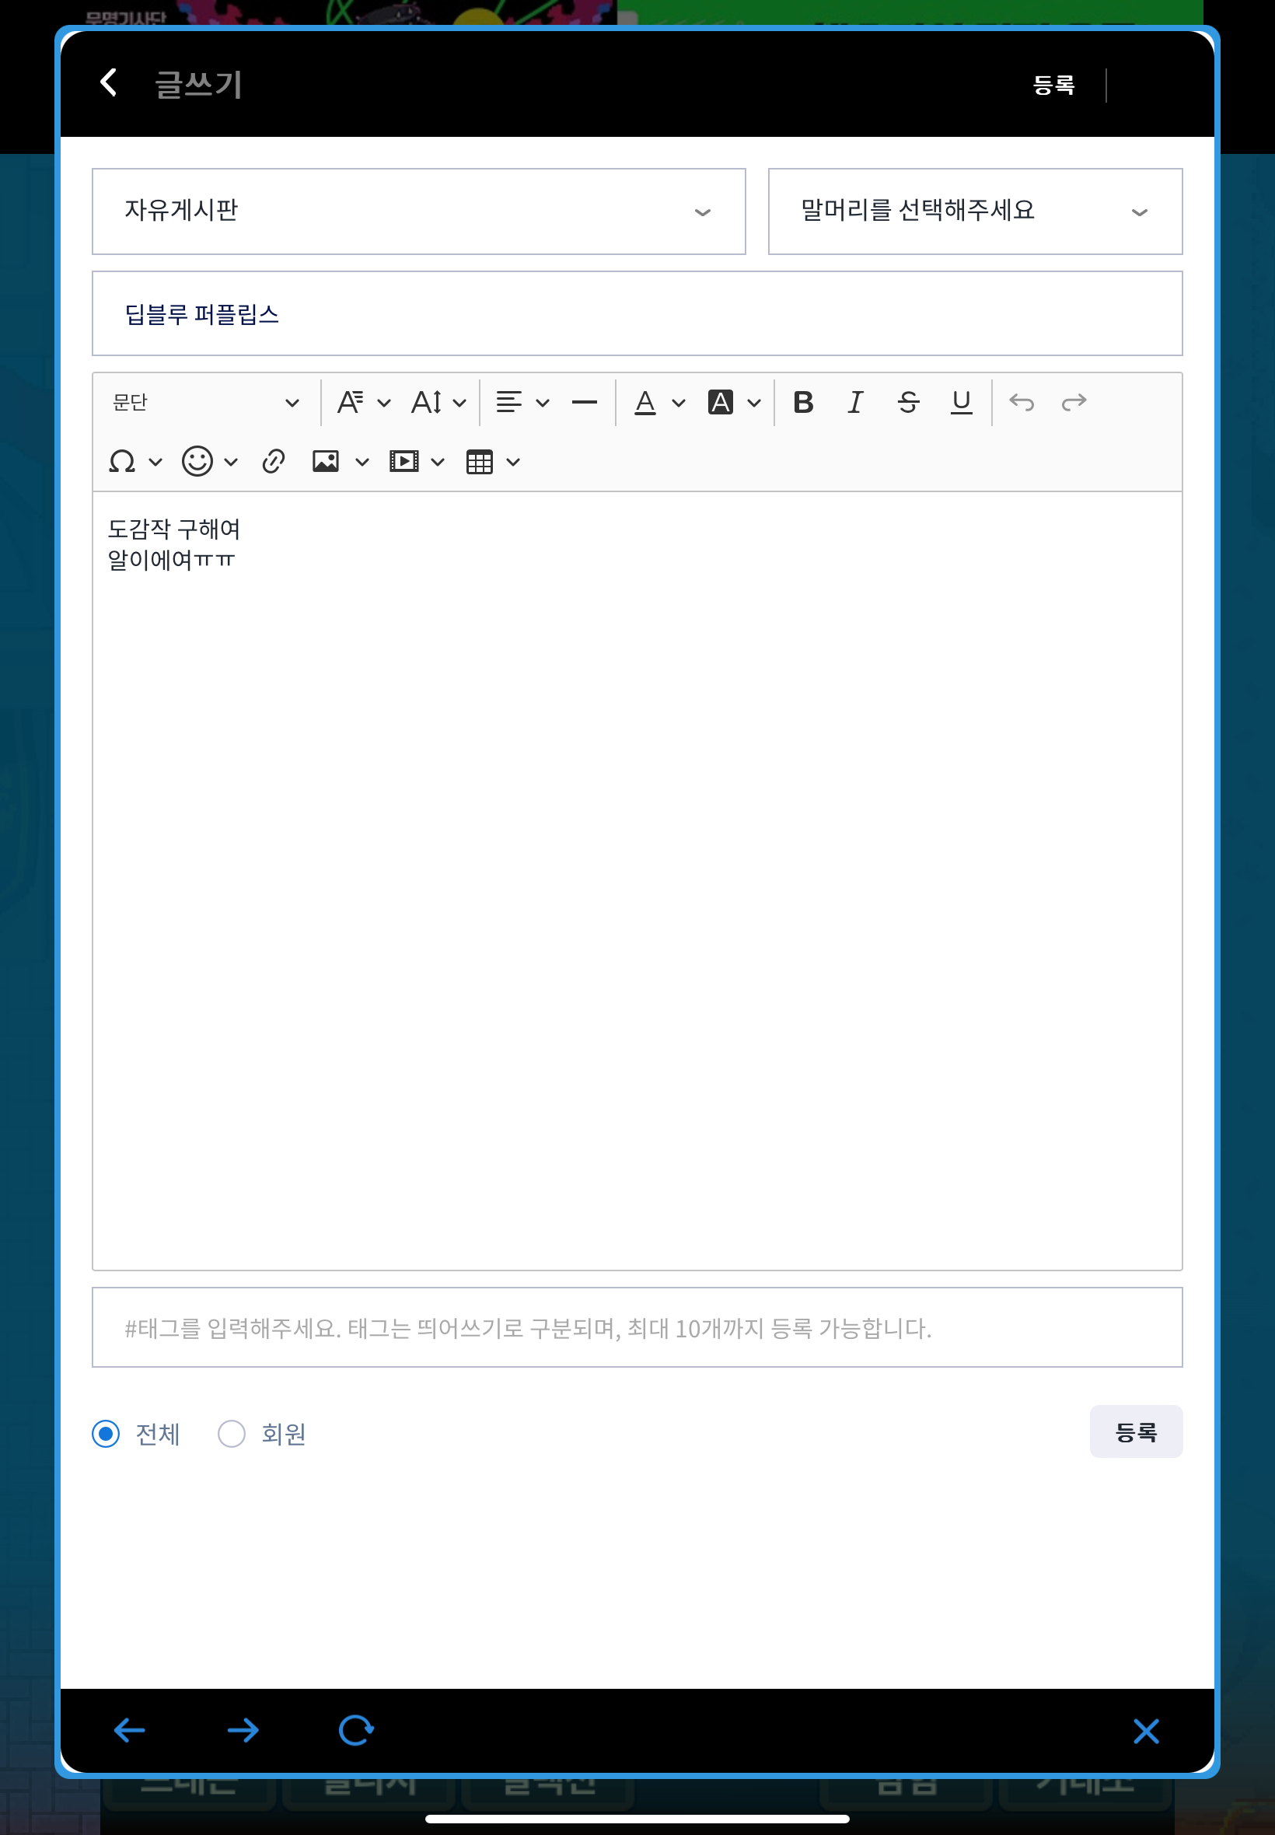This screenshot has width=1275, height=1835.
Task: Reload page with bottom refresh icon
Action: coord(355,1729)
